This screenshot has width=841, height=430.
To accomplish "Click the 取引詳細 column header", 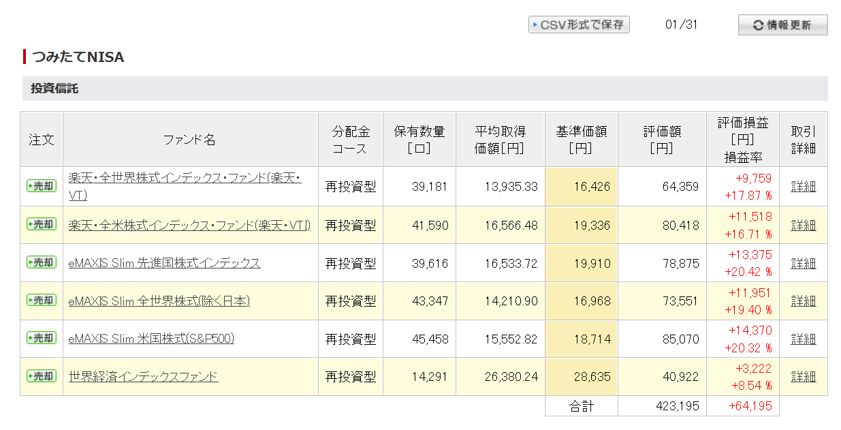I will 804,139.
